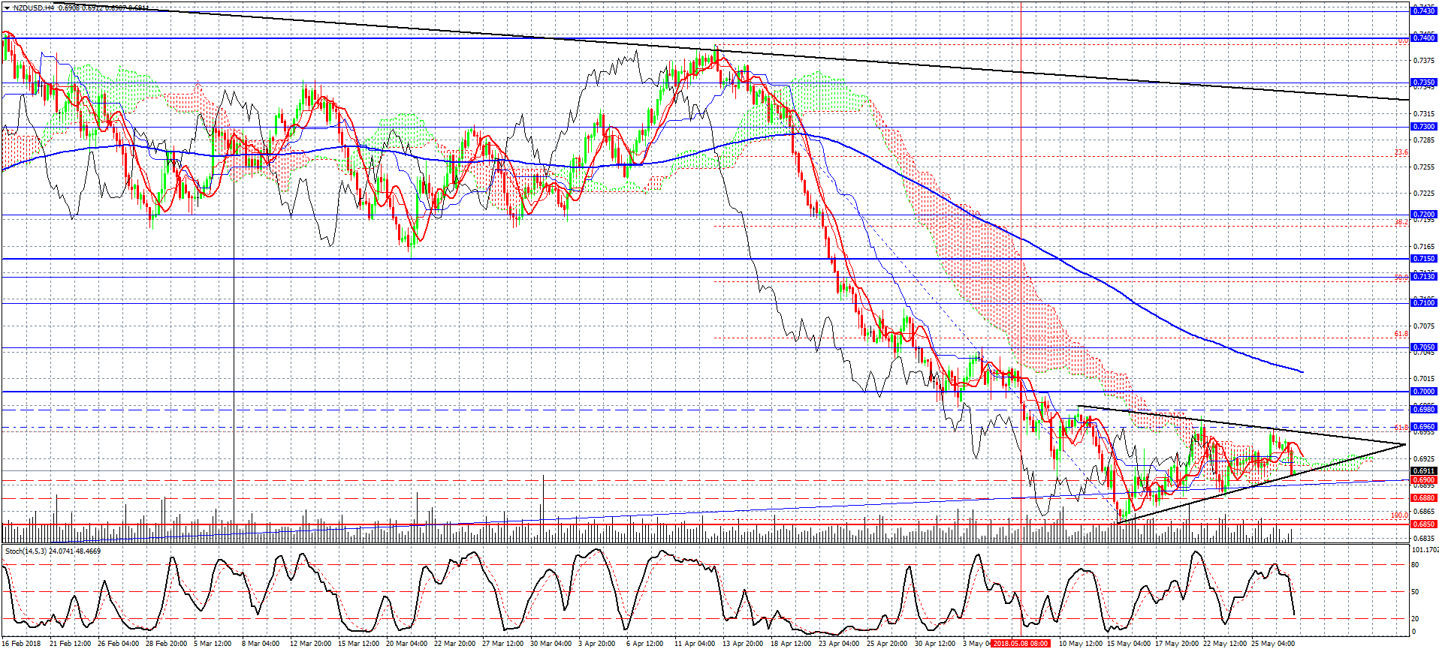
Task: Click the 12 Mar 20:00 date label
Action: (x=310, y=644)
